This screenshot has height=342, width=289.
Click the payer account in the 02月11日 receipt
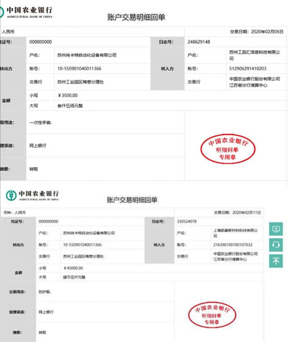click(x=82, y=245)
